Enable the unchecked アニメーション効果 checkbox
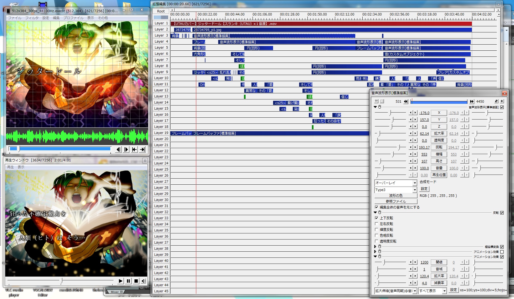Image resolution: width=514 pixels, height=299 pixels. click(502, 252)
